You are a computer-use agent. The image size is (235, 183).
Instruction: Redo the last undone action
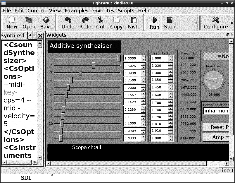(x=85, y=23)
